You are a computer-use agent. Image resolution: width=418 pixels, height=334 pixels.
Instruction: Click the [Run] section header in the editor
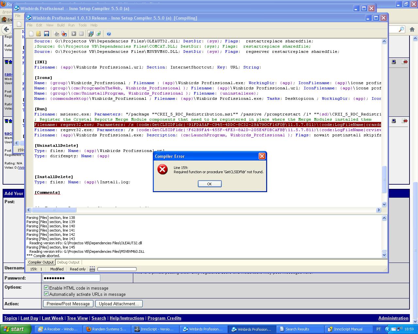[41, 109]
